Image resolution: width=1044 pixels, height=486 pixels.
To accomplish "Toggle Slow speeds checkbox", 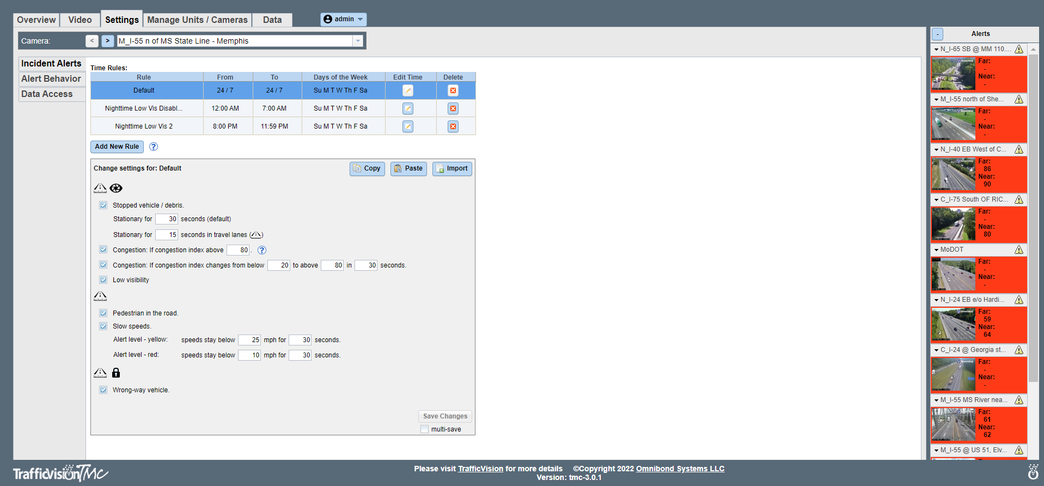I will point(103,326).
